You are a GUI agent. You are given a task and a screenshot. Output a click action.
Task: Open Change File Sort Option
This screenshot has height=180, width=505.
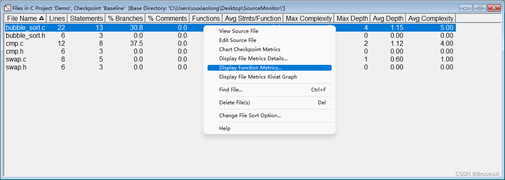click(x=250, y=116)
